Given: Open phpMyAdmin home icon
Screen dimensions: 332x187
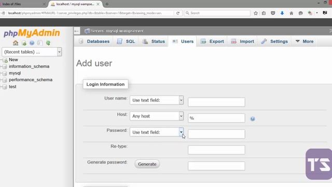Looking at the screenshot, I should click(16, 43).
